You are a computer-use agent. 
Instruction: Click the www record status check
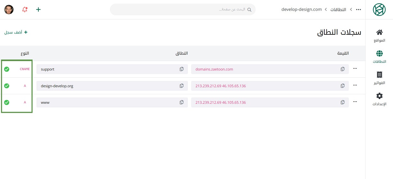(7, 102)
